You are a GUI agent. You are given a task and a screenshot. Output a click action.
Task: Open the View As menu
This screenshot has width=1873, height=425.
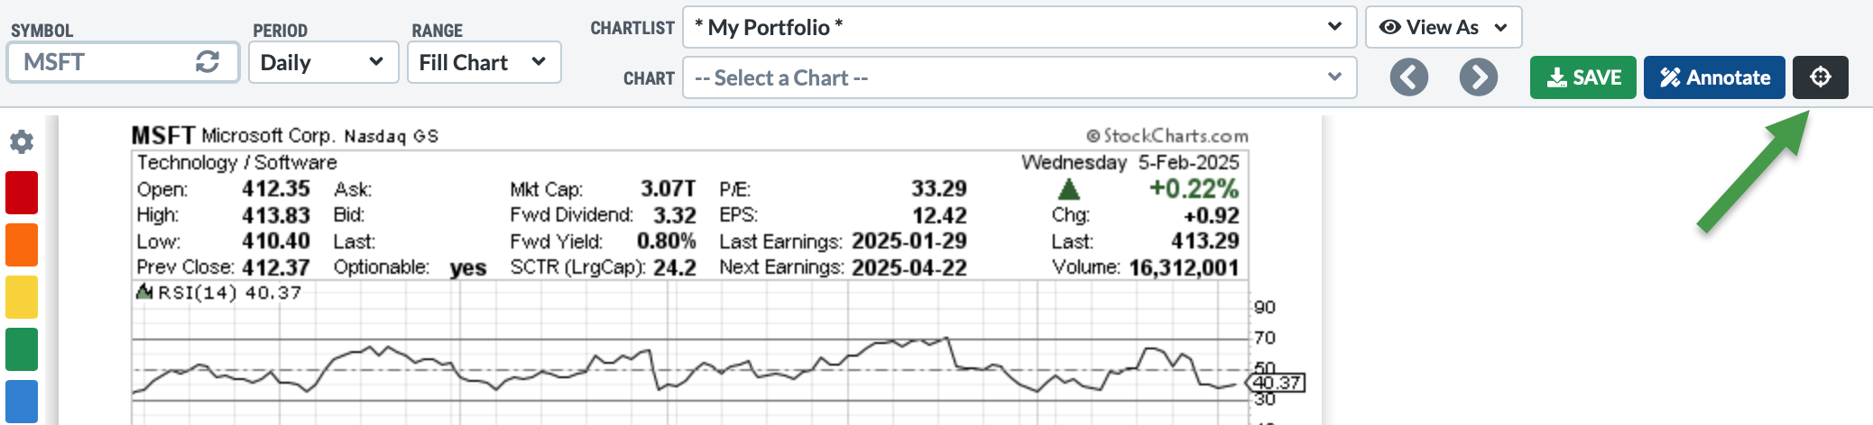tap(1444, 27)
